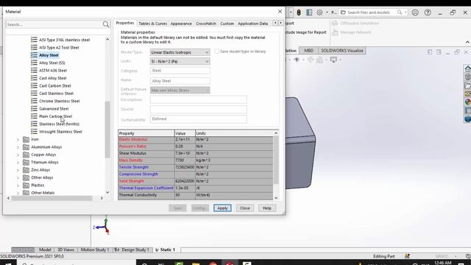
Task: Expand the Copper Alloys folder
Action: 18,155
